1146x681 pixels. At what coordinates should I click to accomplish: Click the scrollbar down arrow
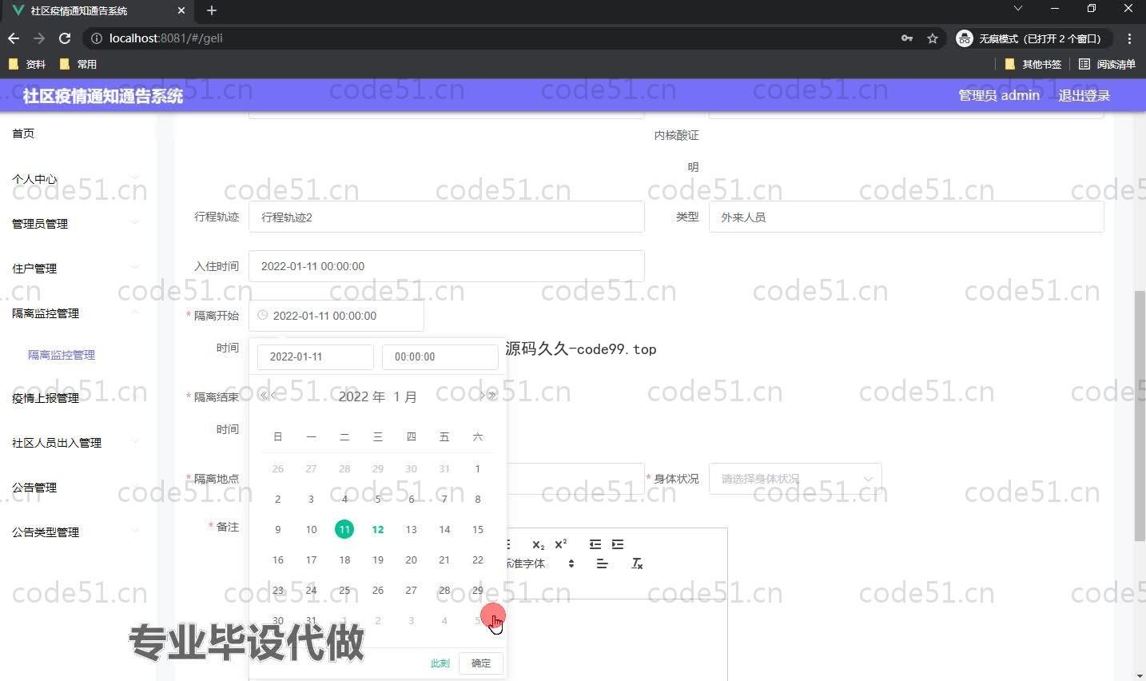click(x=1140, y=675)
